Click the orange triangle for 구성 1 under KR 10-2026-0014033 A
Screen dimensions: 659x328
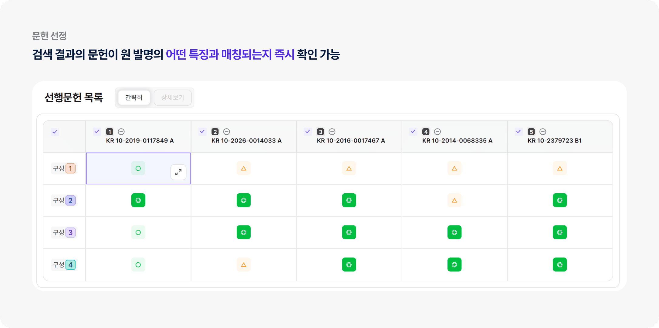[x=244, y=169]
